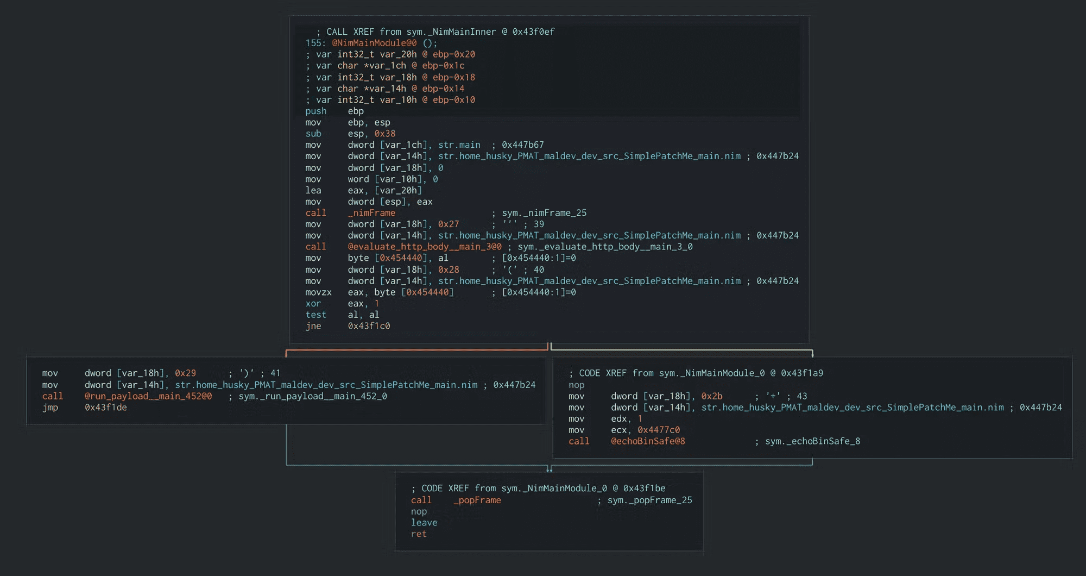The image size is (1086, 576).
Task: Select the sub esp, 0x38 instruction
Action: 350,134
